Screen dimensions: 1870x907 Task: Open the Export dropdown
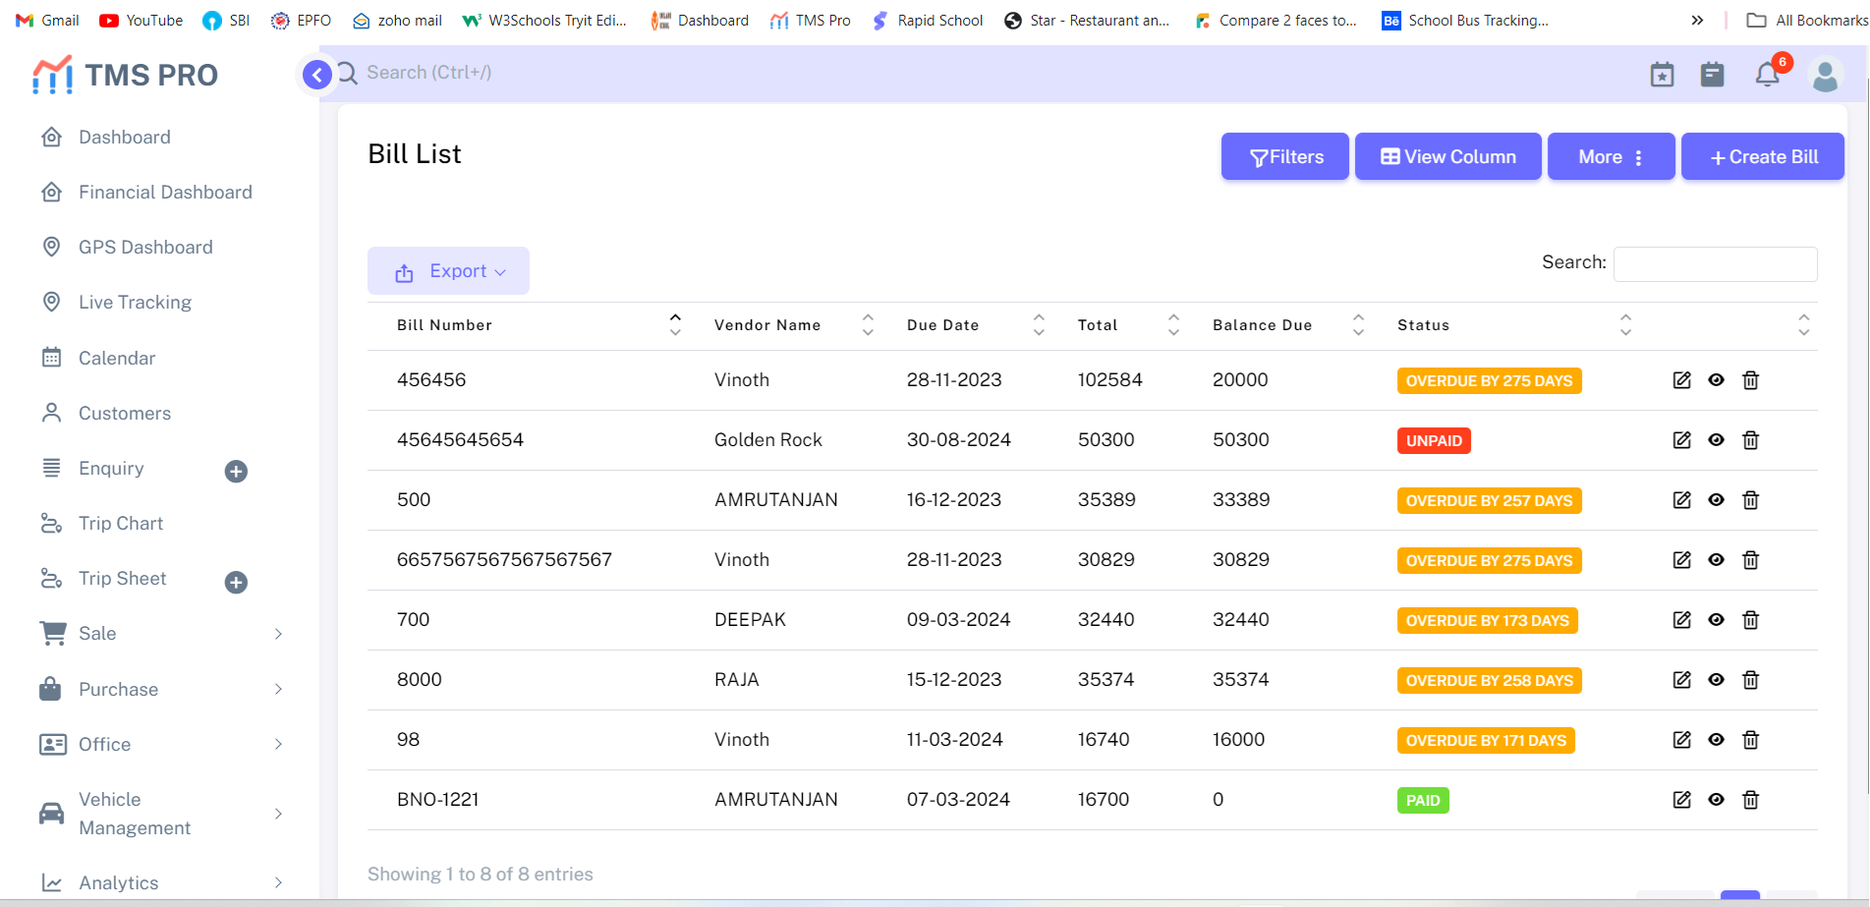pos(448,271)
